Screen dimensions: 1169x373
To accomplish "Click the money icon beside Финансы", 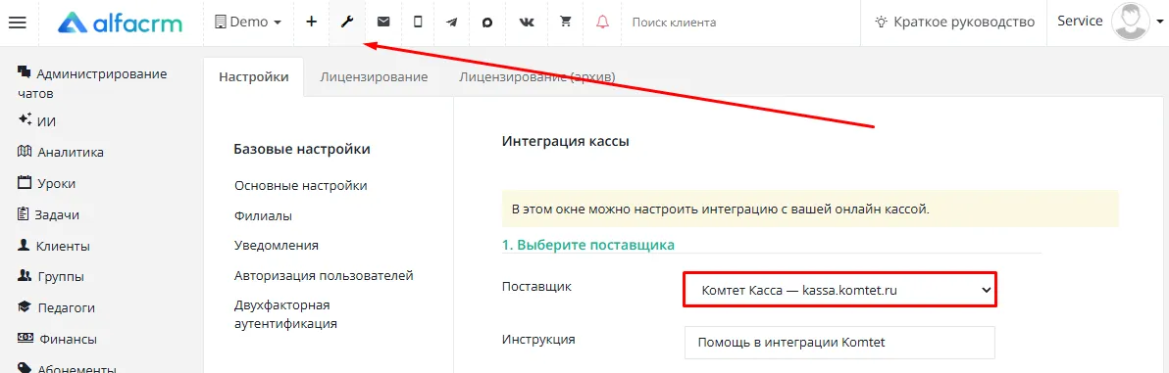I will 25,338.
